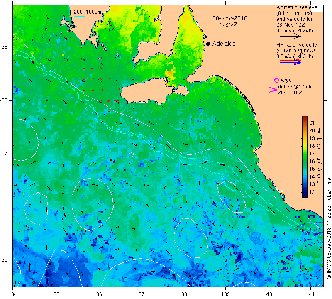
Task: Click the magenta Argo circle legend symbol
Action: pos(276,80)
